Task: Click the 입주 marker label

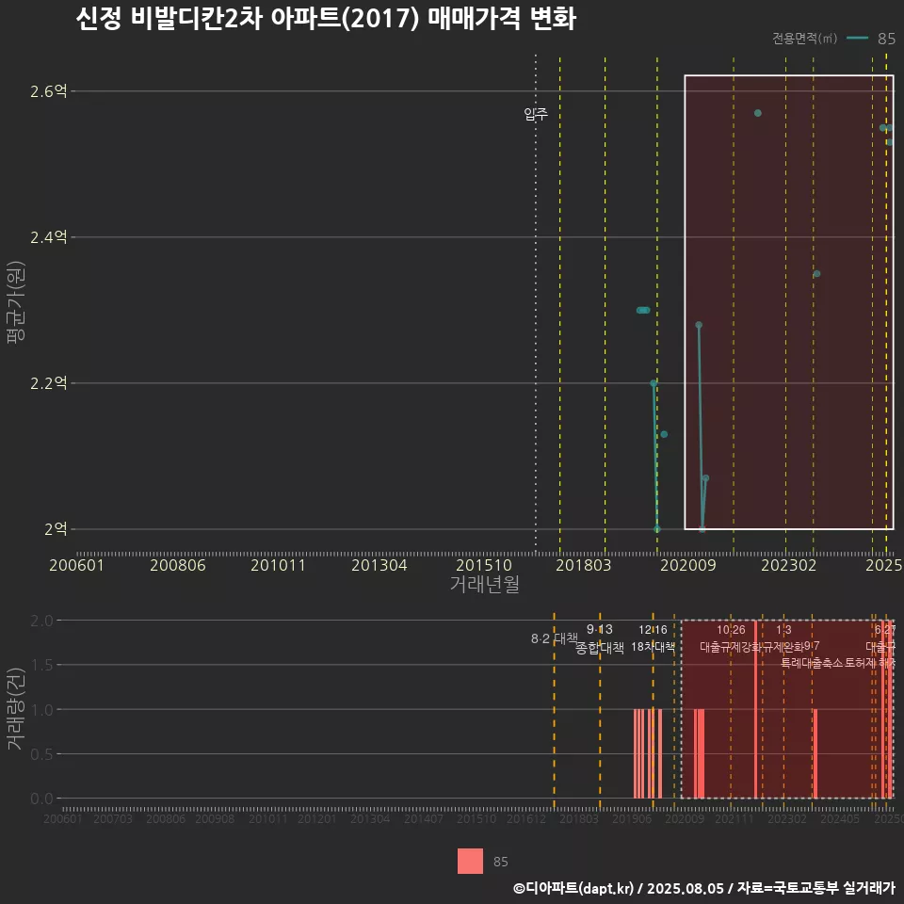Action: (536, 114)
